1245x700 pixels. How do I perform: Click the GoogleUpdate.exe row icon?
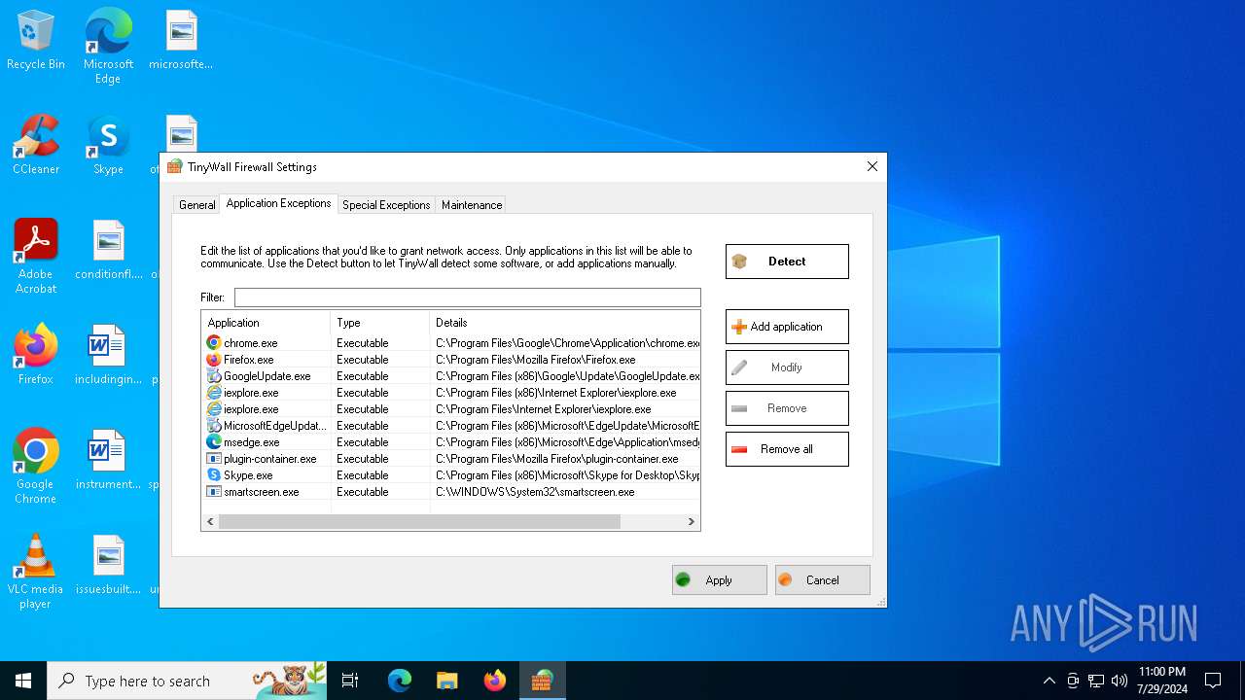pyautogui.click(x=214, y=376)
